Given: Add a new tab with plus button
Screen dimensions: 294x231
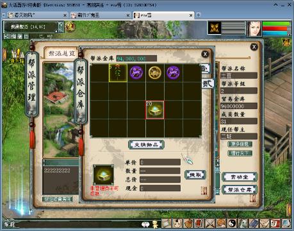Looking at the screenshot, I should [x=199, y=15].
